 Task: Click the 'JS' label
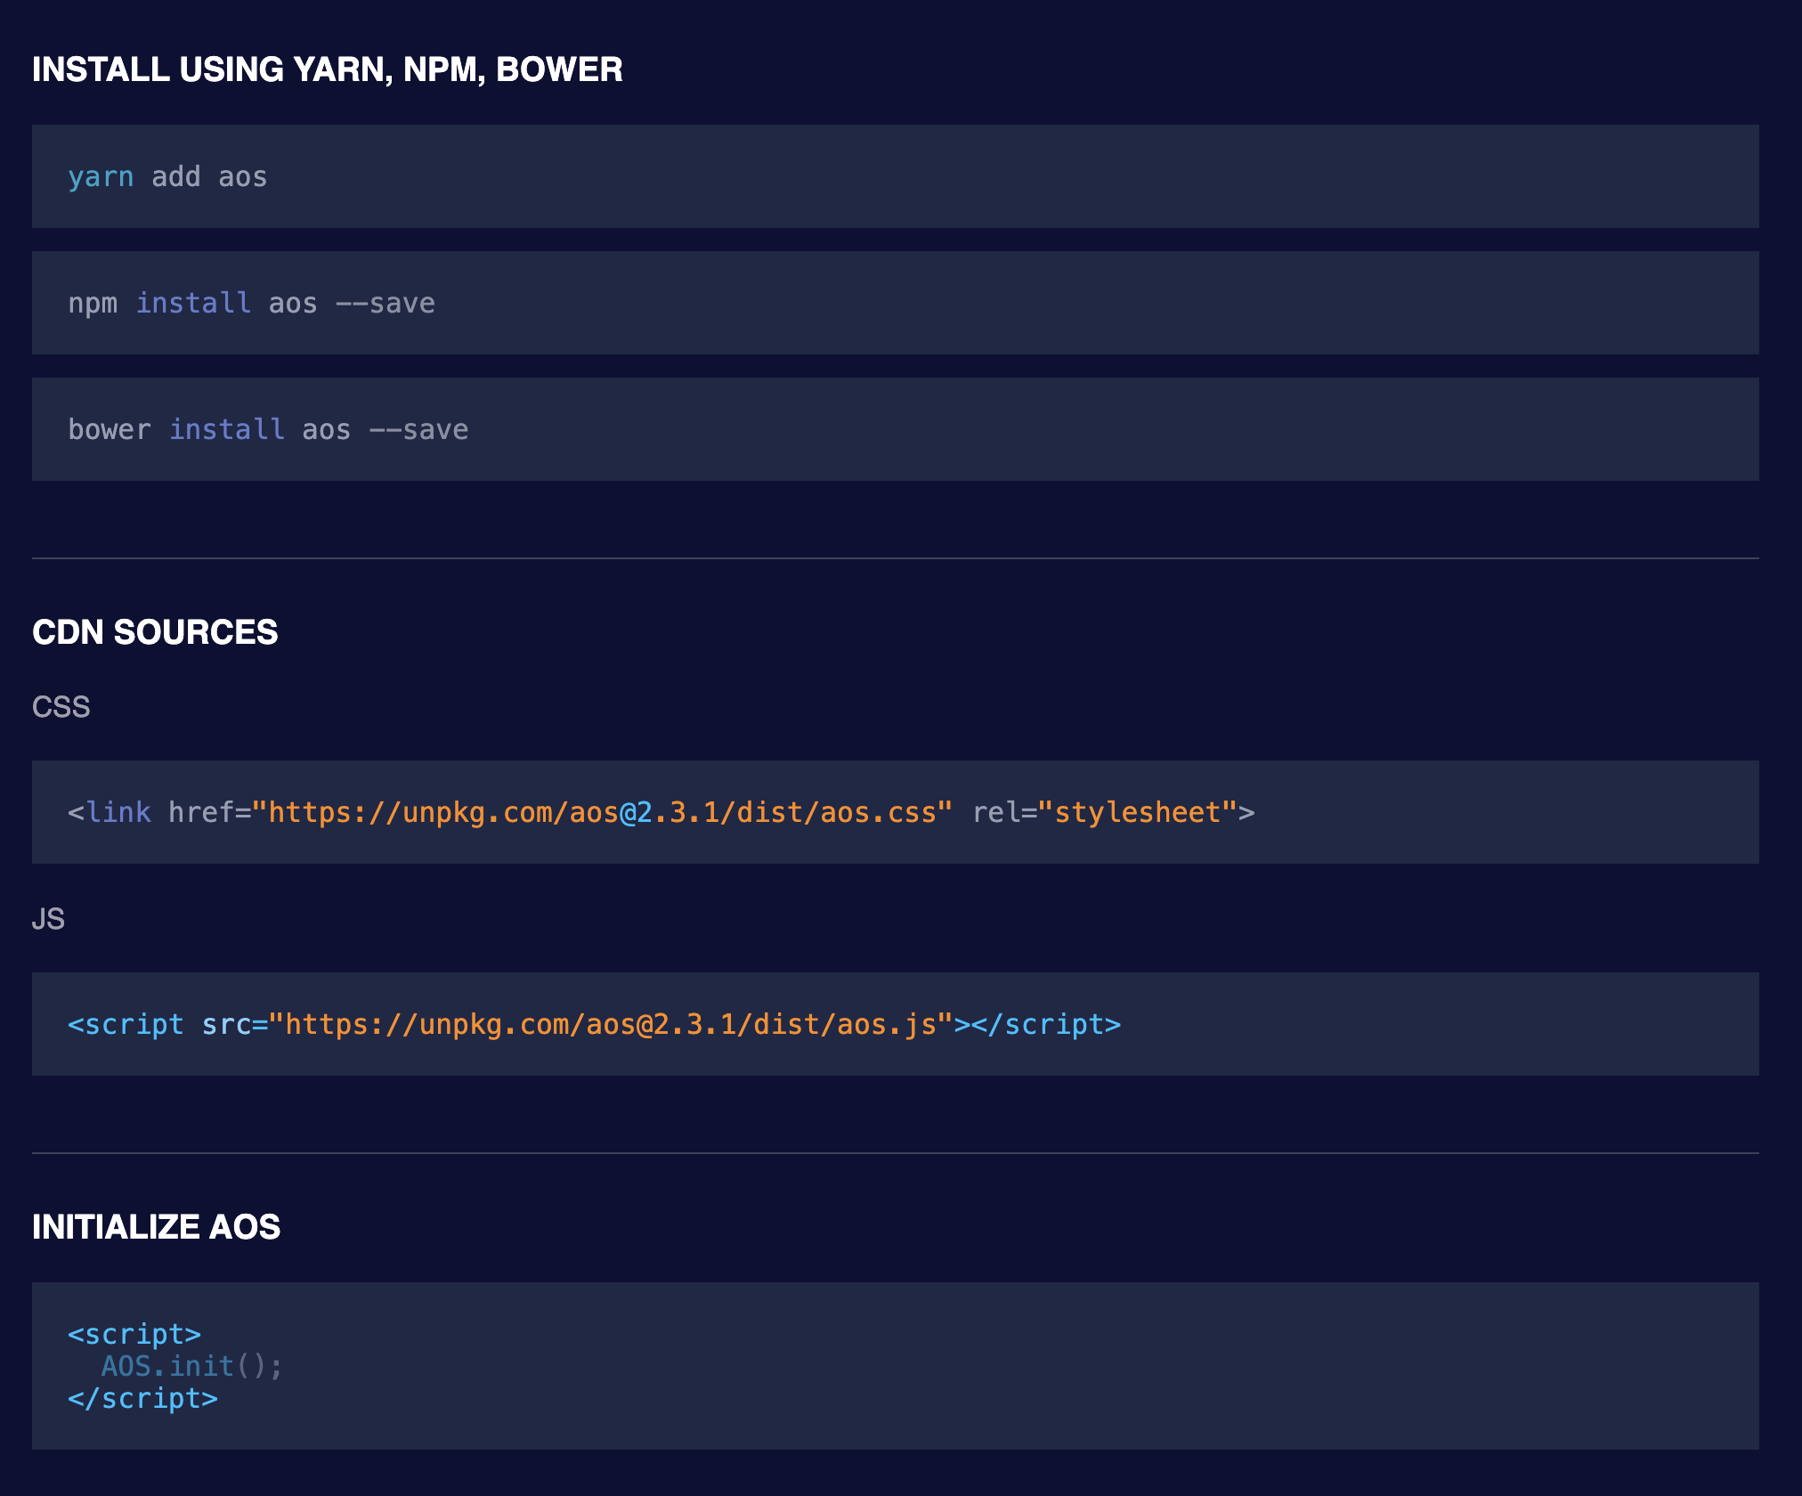(x=48, y=919)
